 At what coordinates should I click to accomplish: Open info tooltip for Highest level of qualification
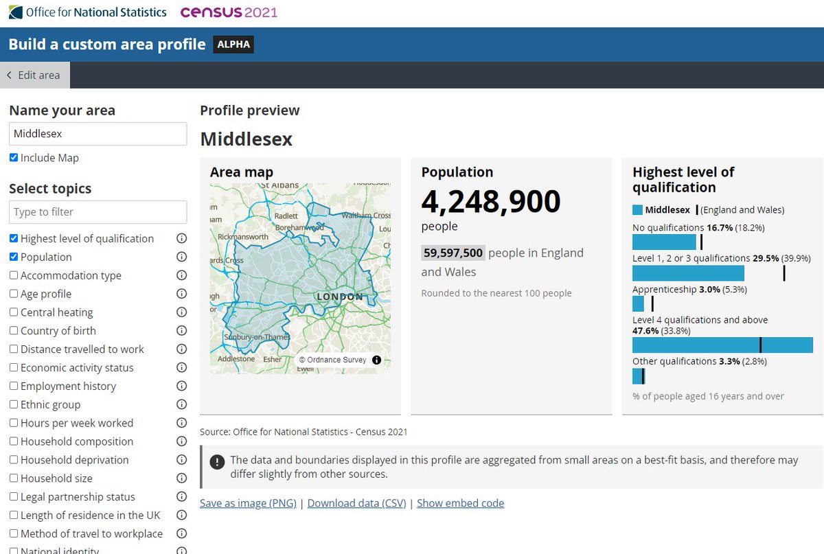(x=181, y=238)
